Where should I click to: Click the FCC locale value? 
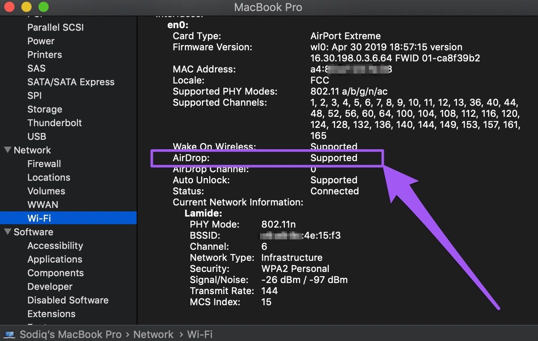point(320,81)
